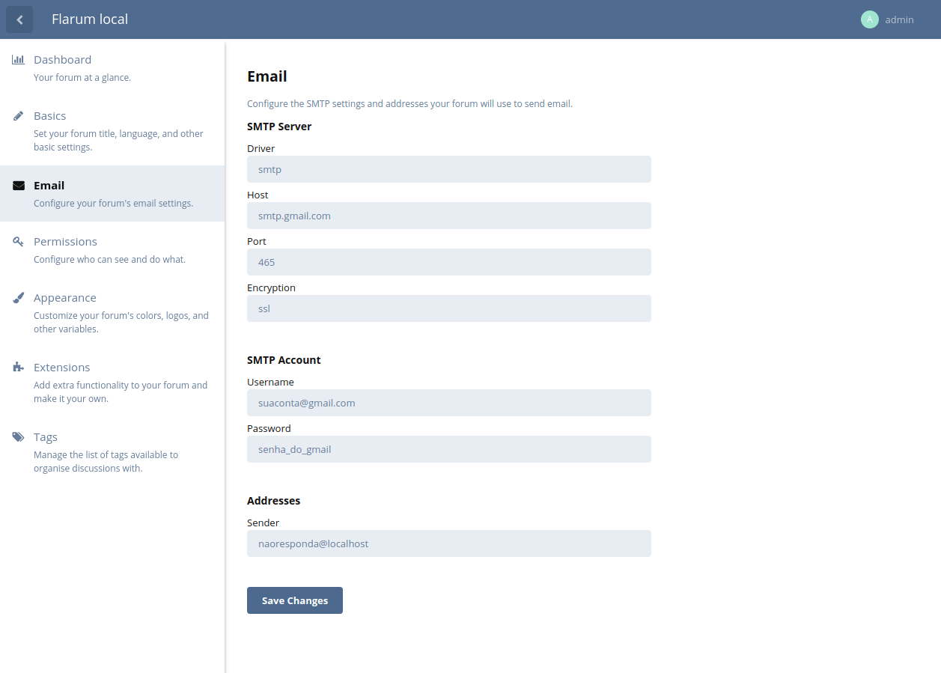Image resolution: width=941 pixels, height=673 pixels.
Task: Focus the Username input field
Action: pyautogui.click(x=449, y=403)
